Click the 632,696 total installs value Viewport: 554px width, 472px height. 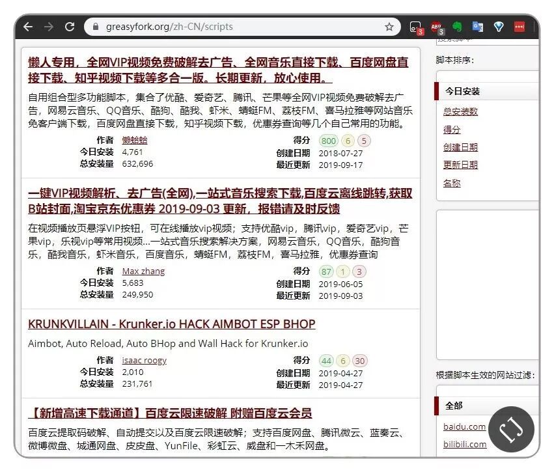tap(137, 164)
